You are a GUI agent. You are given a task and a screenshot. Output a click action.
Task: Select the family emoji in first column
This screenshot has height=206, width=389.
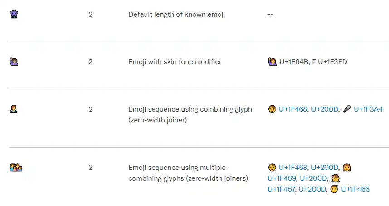pos(16,168)
